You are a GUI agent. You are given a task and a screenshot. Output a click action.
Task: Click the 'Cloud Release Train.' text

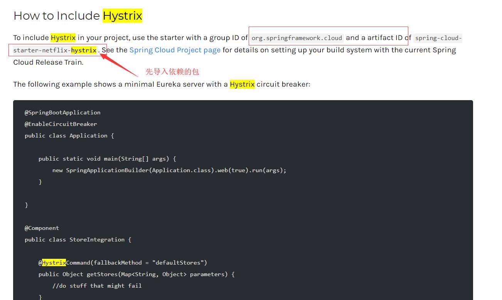[x=48, y=62]
